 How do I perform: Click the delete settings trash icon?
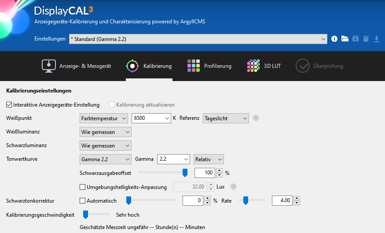point(366,39)
